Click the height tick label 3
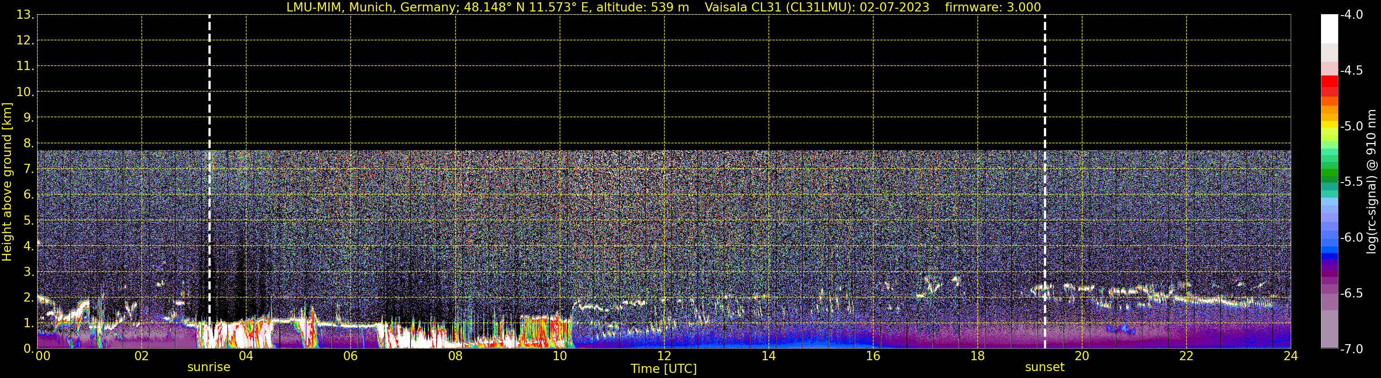 pyautogui.click(x=28, y=271)
